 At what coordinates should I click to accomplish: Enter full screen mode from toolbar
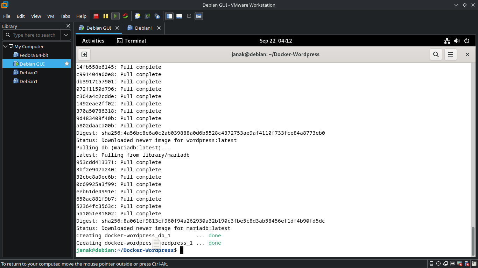[x=189, y=16]
